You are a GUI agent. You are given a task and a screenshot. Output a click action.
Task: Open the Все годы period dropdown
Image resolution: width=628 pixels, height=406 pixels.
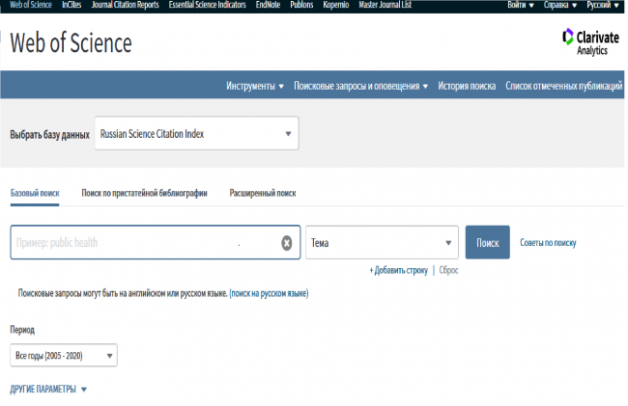click(64, 355)
